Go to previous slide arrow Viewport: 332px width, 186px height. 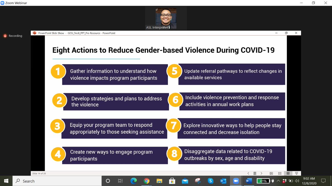(x=248, y=173)
